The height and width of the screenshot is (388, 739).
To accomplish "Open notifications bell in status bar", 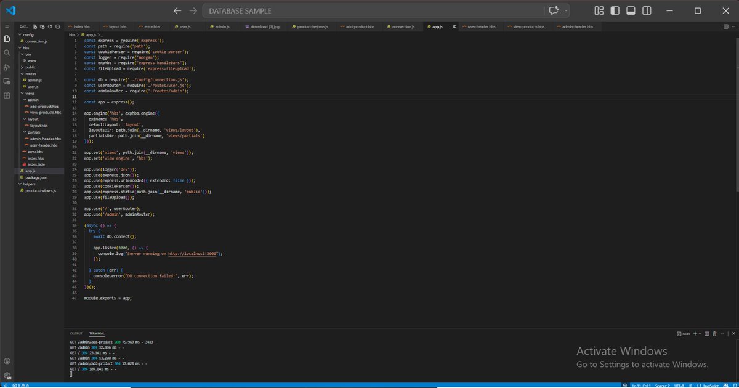I will pos(735,385).
